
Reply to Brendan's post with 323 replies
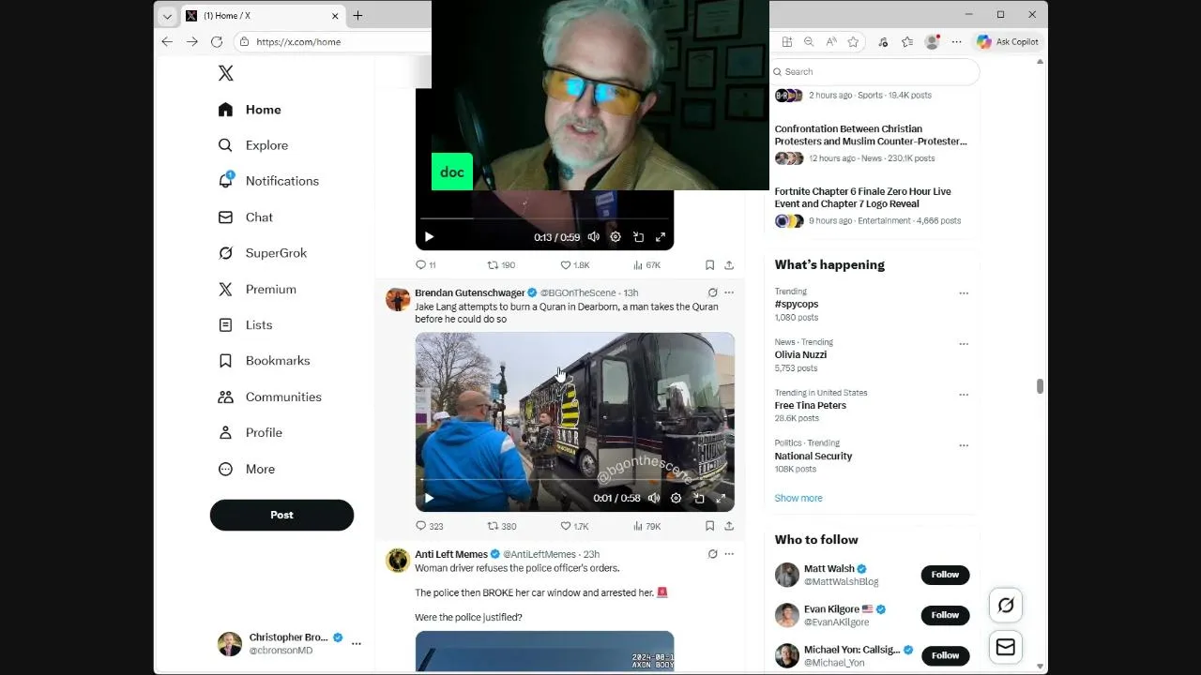click(429, 527)
